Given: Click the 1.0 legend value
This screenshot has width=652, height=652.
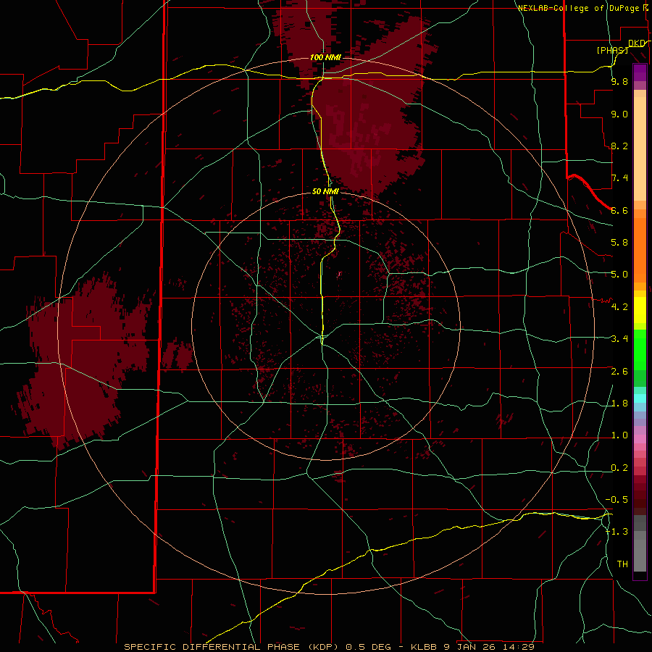Looking at the screenshot, I should point(619,435).
